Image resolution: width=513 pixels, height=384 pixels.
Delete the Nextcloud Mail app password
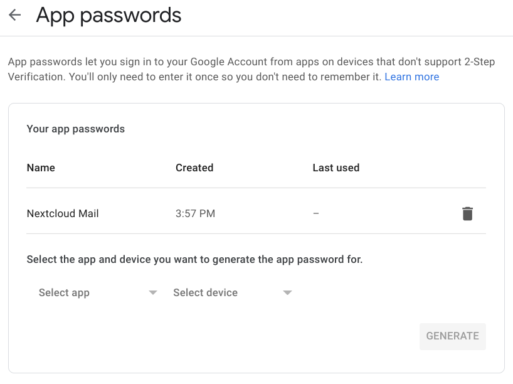pos(467,214)
